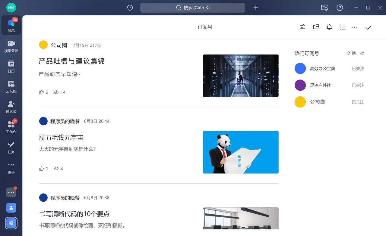Image resolution: width=386 pixels, height=236 pixels.
Task: Click the timestamp 7月15日 21:18
Action: [87, 45]
